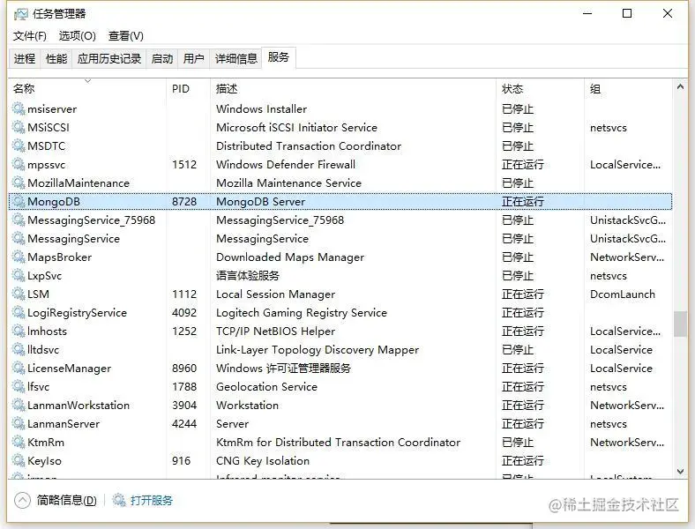Image resolution: width=695 pixels, height=529 pixels.
Task: Click the gear icon beside LxpSvc
Action: point(19,276)
